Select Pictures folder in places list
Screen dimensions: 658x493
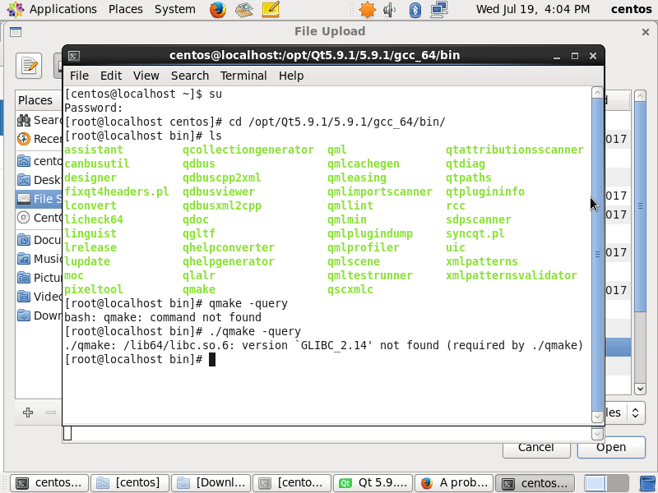click(39, 278)
